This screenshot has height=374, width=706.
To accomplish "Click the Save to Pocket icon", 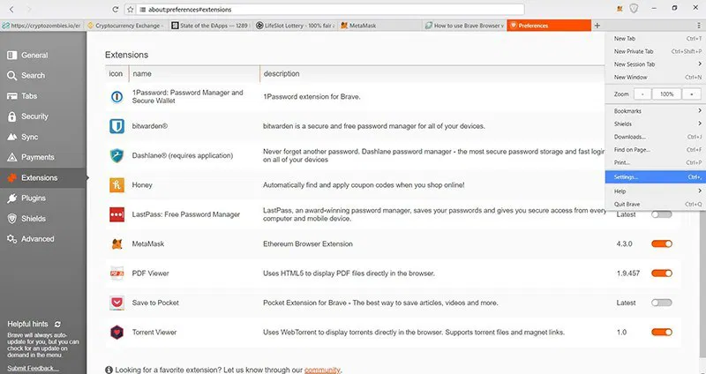I will (116, 303).
